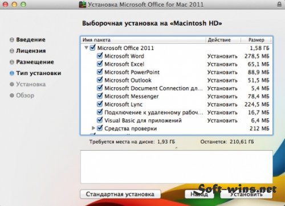Click the 212 МБ size value
The image size is (285, 206).
(259, 129)
